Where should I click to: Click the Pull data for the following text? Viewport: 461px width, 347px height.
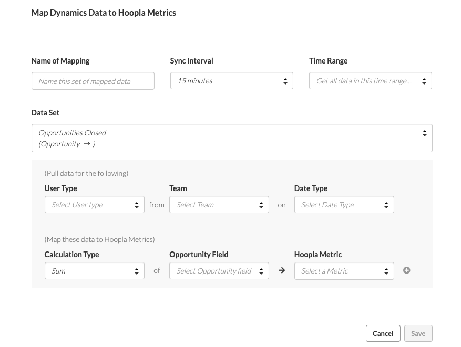(86, 173)
